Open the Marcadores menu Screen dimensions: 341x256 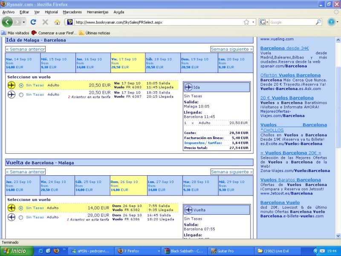click(x=72, y=12)
